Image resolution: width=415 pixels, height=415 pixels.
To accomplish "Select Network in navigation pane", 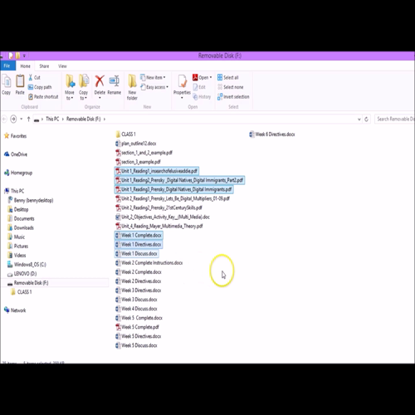I will coord(15,310).
